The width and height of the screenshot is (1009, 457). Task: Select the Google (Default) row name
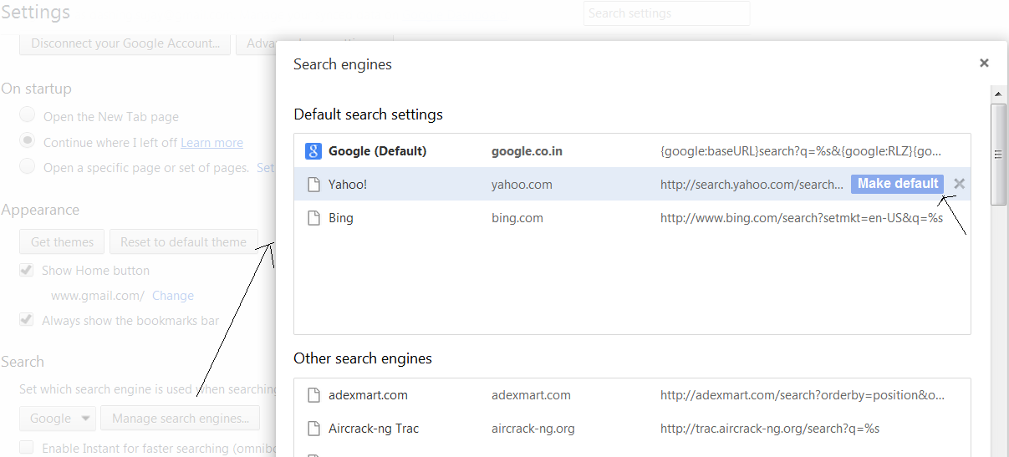[378, 151]
